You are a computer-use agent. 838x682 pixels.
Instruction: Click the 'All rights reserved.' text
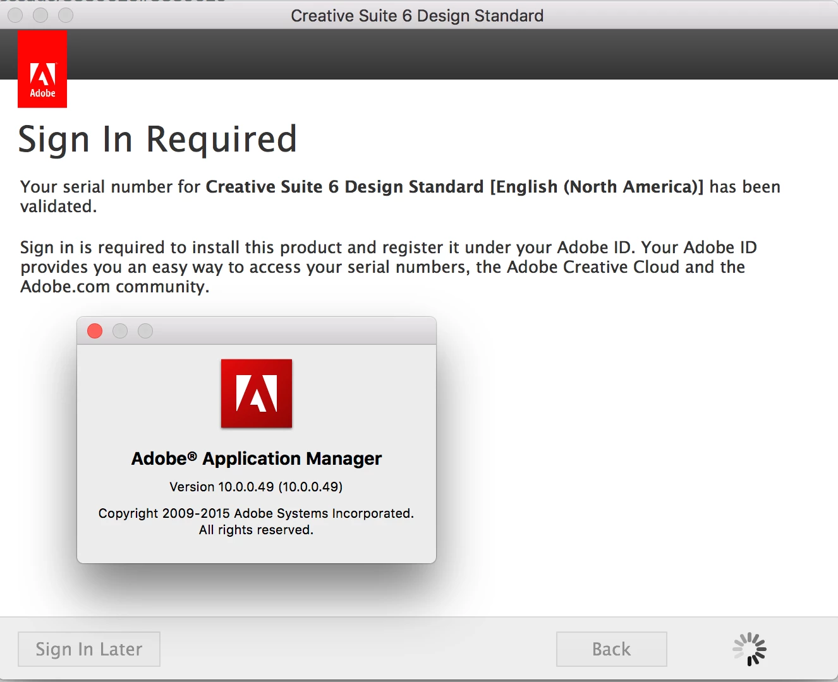click(x=256, y=530)
